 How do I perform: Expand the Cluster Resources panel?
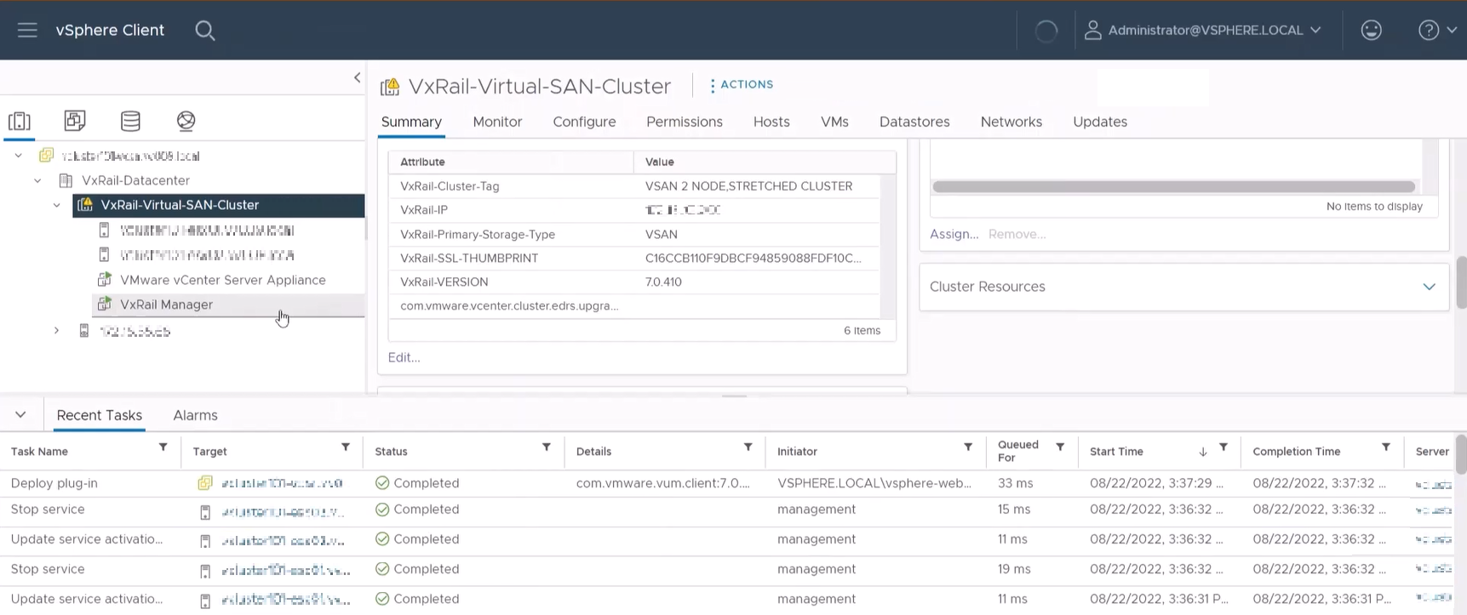1429,287
